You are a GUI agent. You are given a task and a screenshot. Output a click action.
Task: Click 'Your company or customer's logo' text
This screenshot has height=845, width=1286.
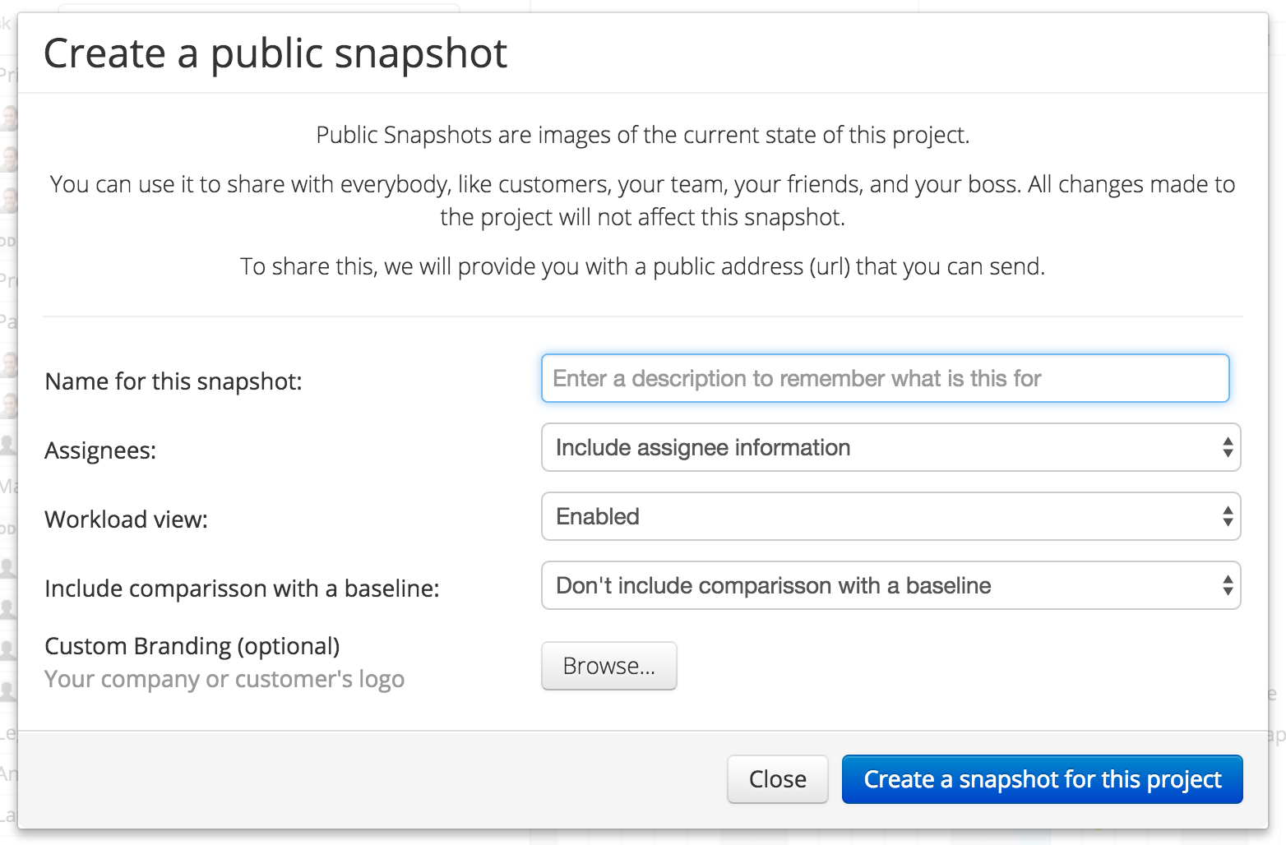pyautogui.click(x=224, y=679)
